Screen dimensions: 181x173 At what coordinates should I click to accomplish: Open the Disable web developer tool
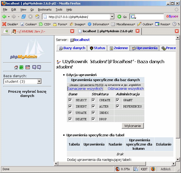(10, 24)
